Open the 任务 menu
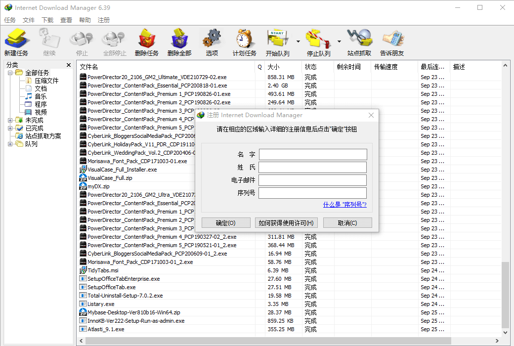 [10, 20]
